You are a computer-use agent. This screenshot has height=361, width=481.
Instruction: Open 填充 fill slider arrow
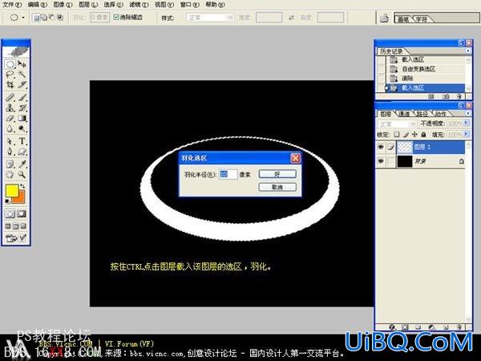467,134
